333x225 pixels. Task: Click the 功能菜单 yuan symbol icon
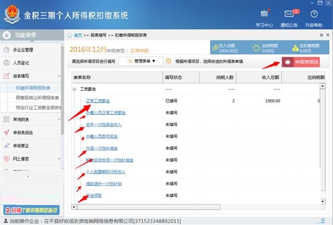[x=7, y=35]
